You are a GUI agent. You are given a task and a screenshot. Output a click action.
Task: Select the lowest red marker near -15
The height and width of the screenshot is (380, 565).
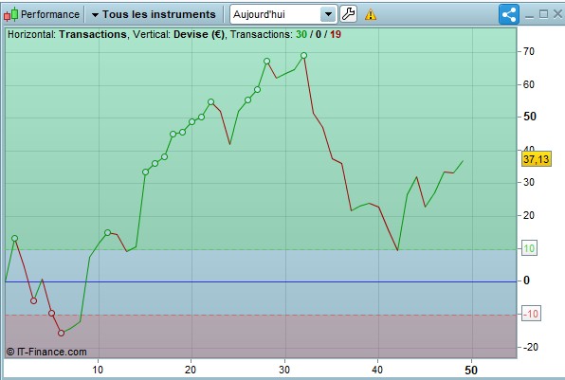point(62,334)
